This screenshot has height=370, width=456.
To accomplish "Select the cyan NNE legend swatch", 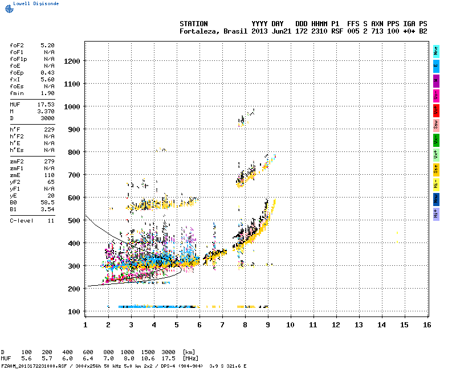I will (x=436, y=51).
